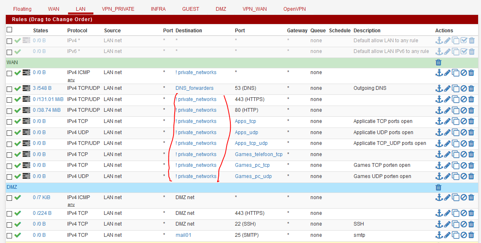Open the INFRA tab
Image resolution: width=481 pixels, height=243 pixels.
pos(158,9)
